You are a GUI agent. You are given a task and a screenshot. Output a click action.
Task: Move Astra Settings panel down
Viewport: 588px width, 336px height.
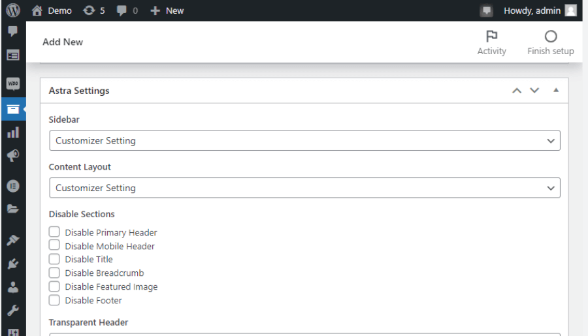click(x=534, y=90)
